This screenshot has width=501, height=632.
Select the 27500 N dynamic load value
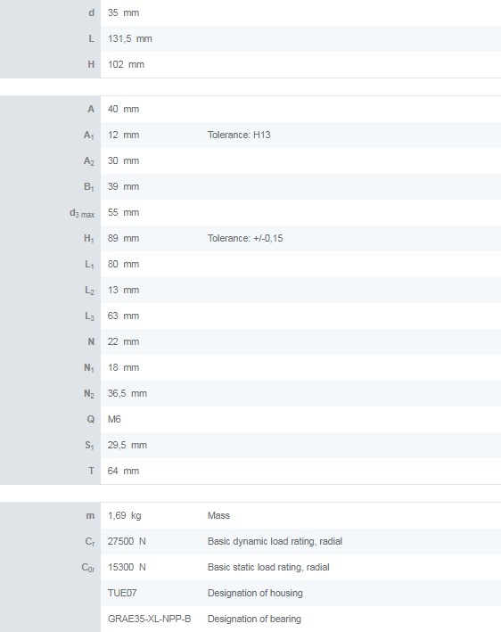pos(127,541)
